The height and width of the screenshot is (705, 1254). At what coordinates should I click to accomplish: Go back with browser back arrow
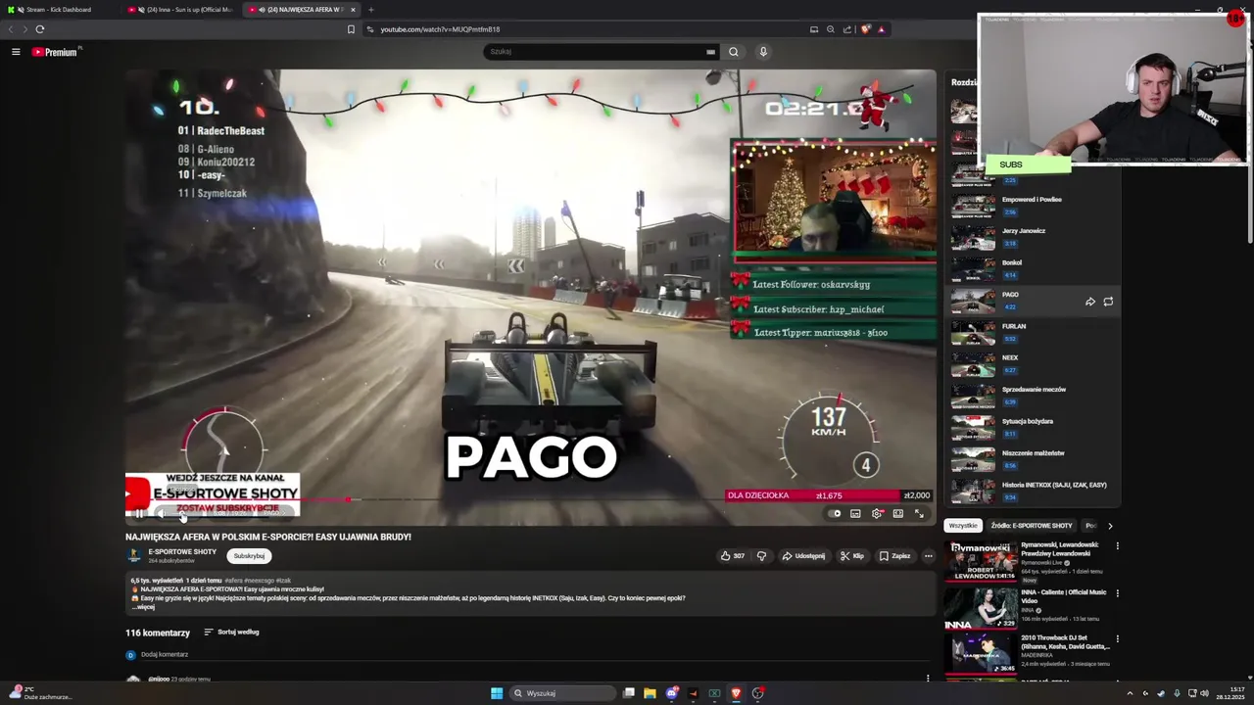click(x=12, y=29)
